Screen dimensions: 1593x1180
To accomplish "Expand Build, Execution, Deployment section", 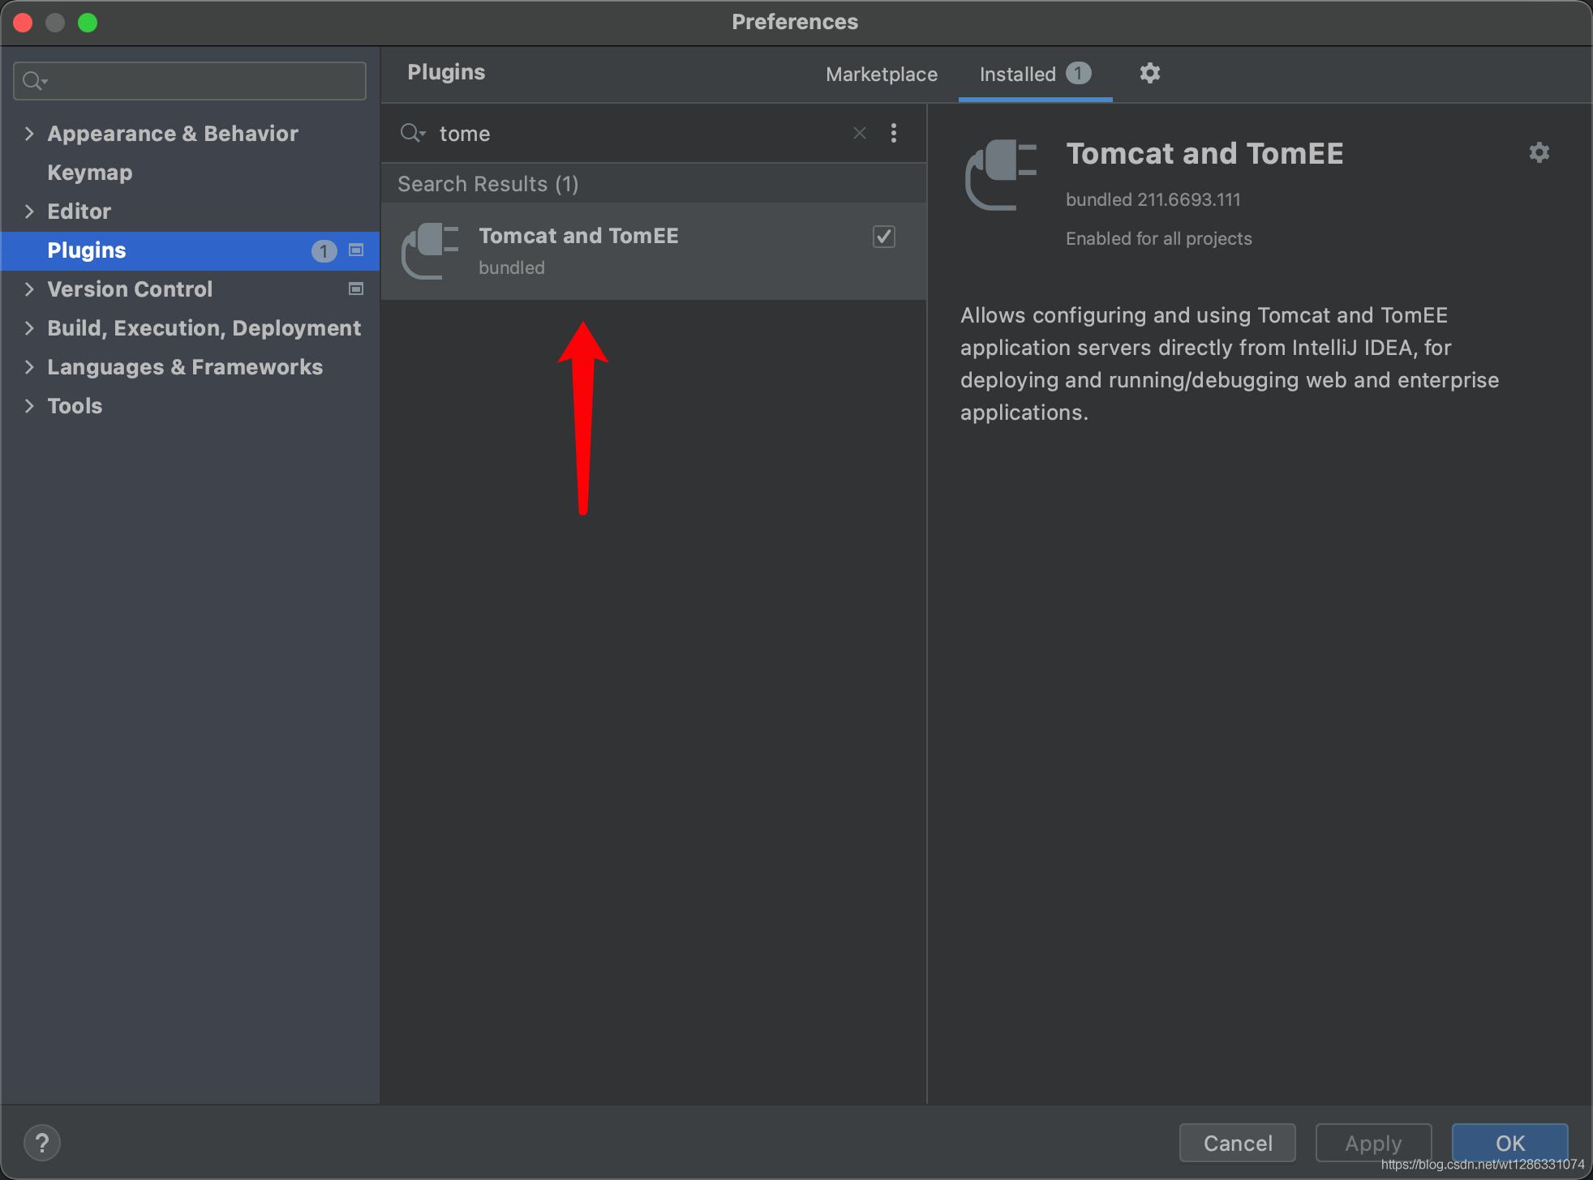I will coord(29,328).
